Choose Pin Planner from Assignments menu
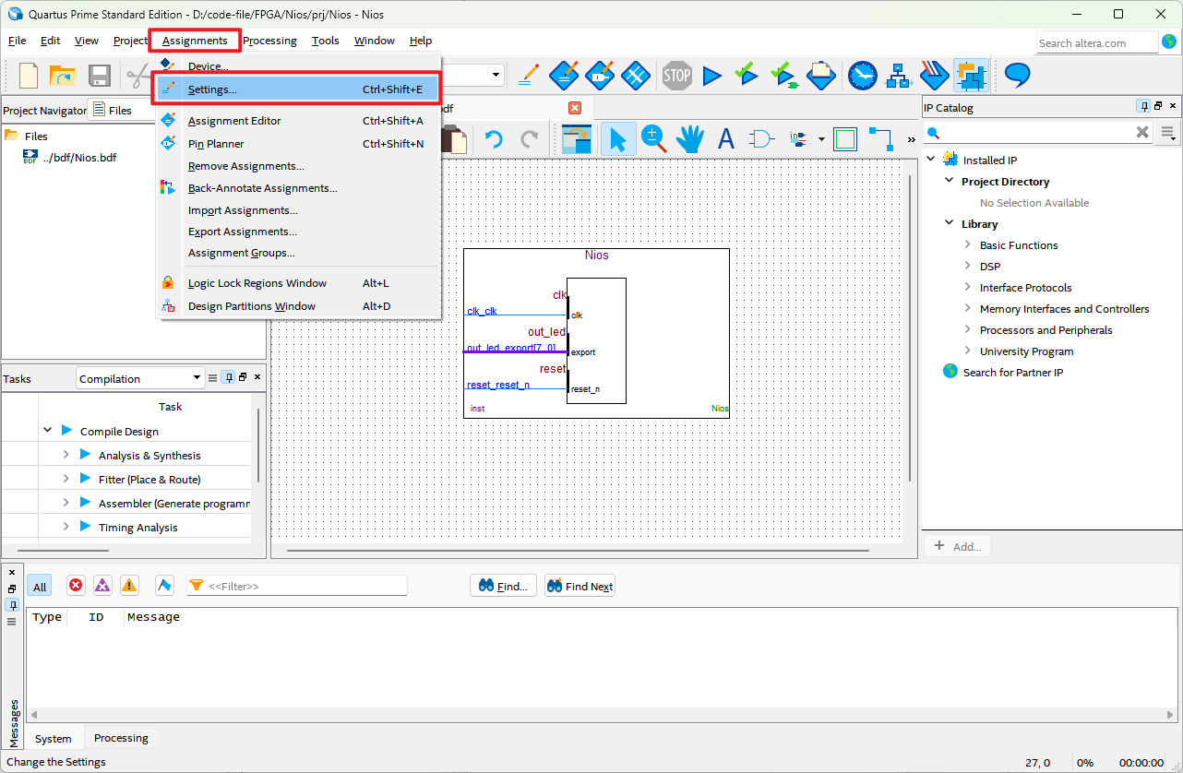This screenshot has width=1183, height=773. coord(297,143)
